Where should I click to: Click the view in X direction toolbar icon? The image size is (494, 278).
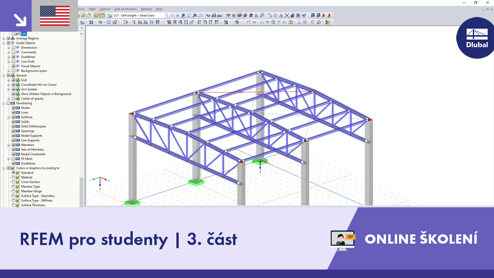click(199, 22)
